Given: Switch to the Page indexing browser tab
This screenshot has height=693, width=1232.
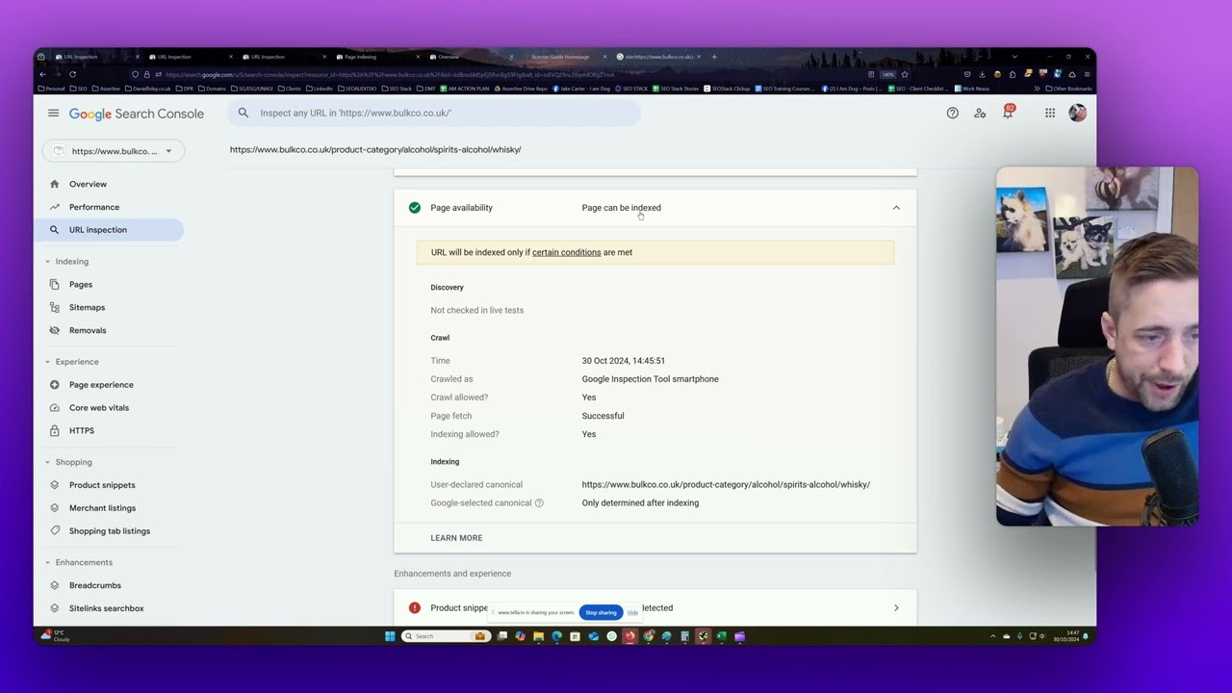Looking at the screenshot, I should pos(375,57).
